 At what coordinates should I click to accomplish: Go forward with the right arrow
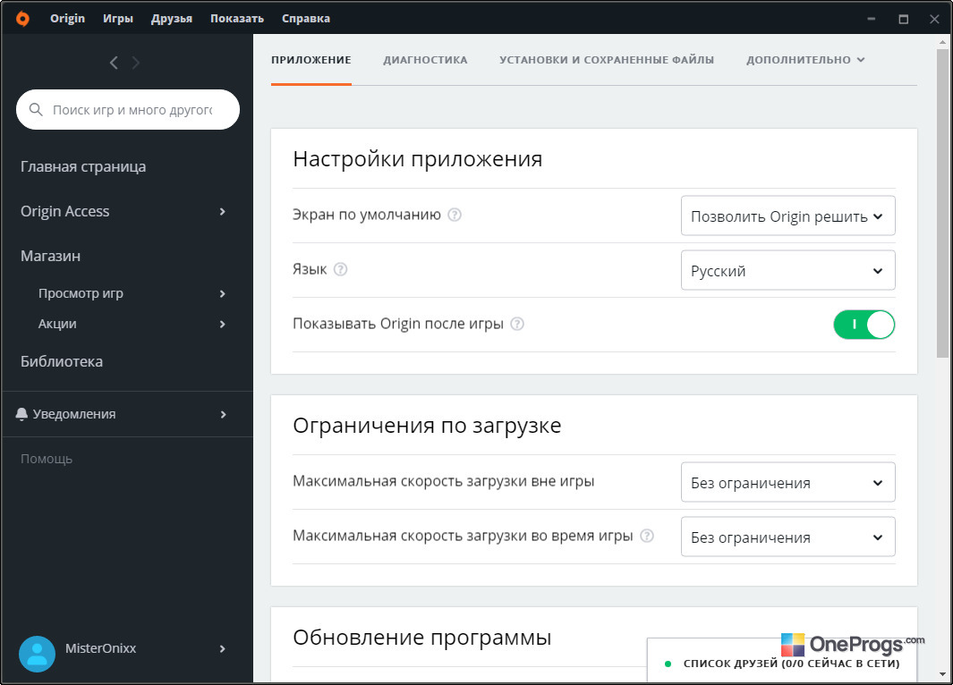click(135, 63)
